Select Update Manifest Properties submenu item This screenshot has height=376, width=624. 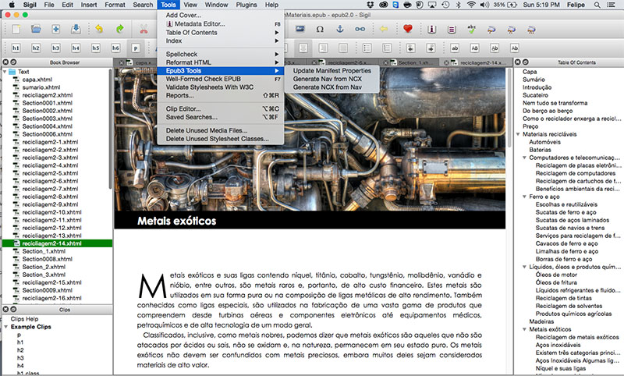click(337, 71)
